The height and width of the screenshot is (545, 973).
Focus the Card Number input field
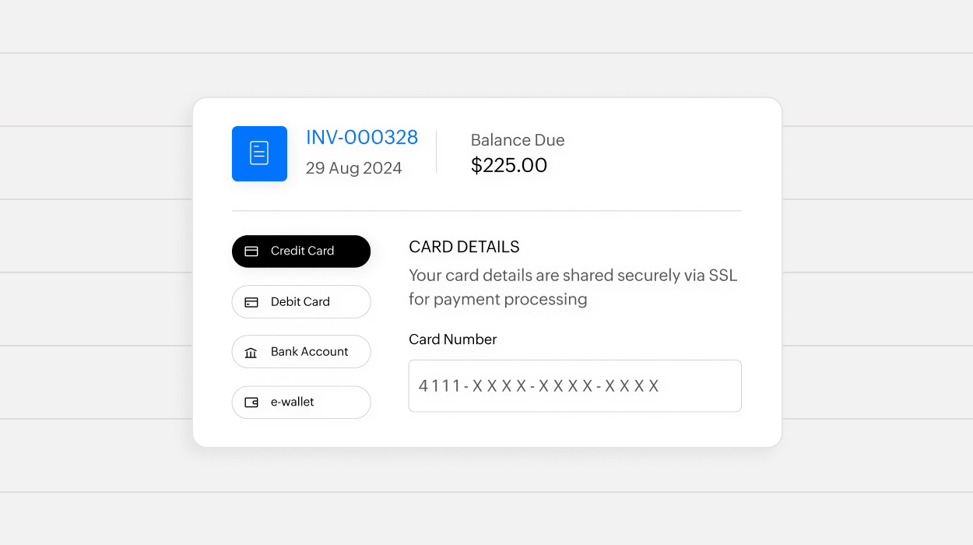click(x=574, y=385)
